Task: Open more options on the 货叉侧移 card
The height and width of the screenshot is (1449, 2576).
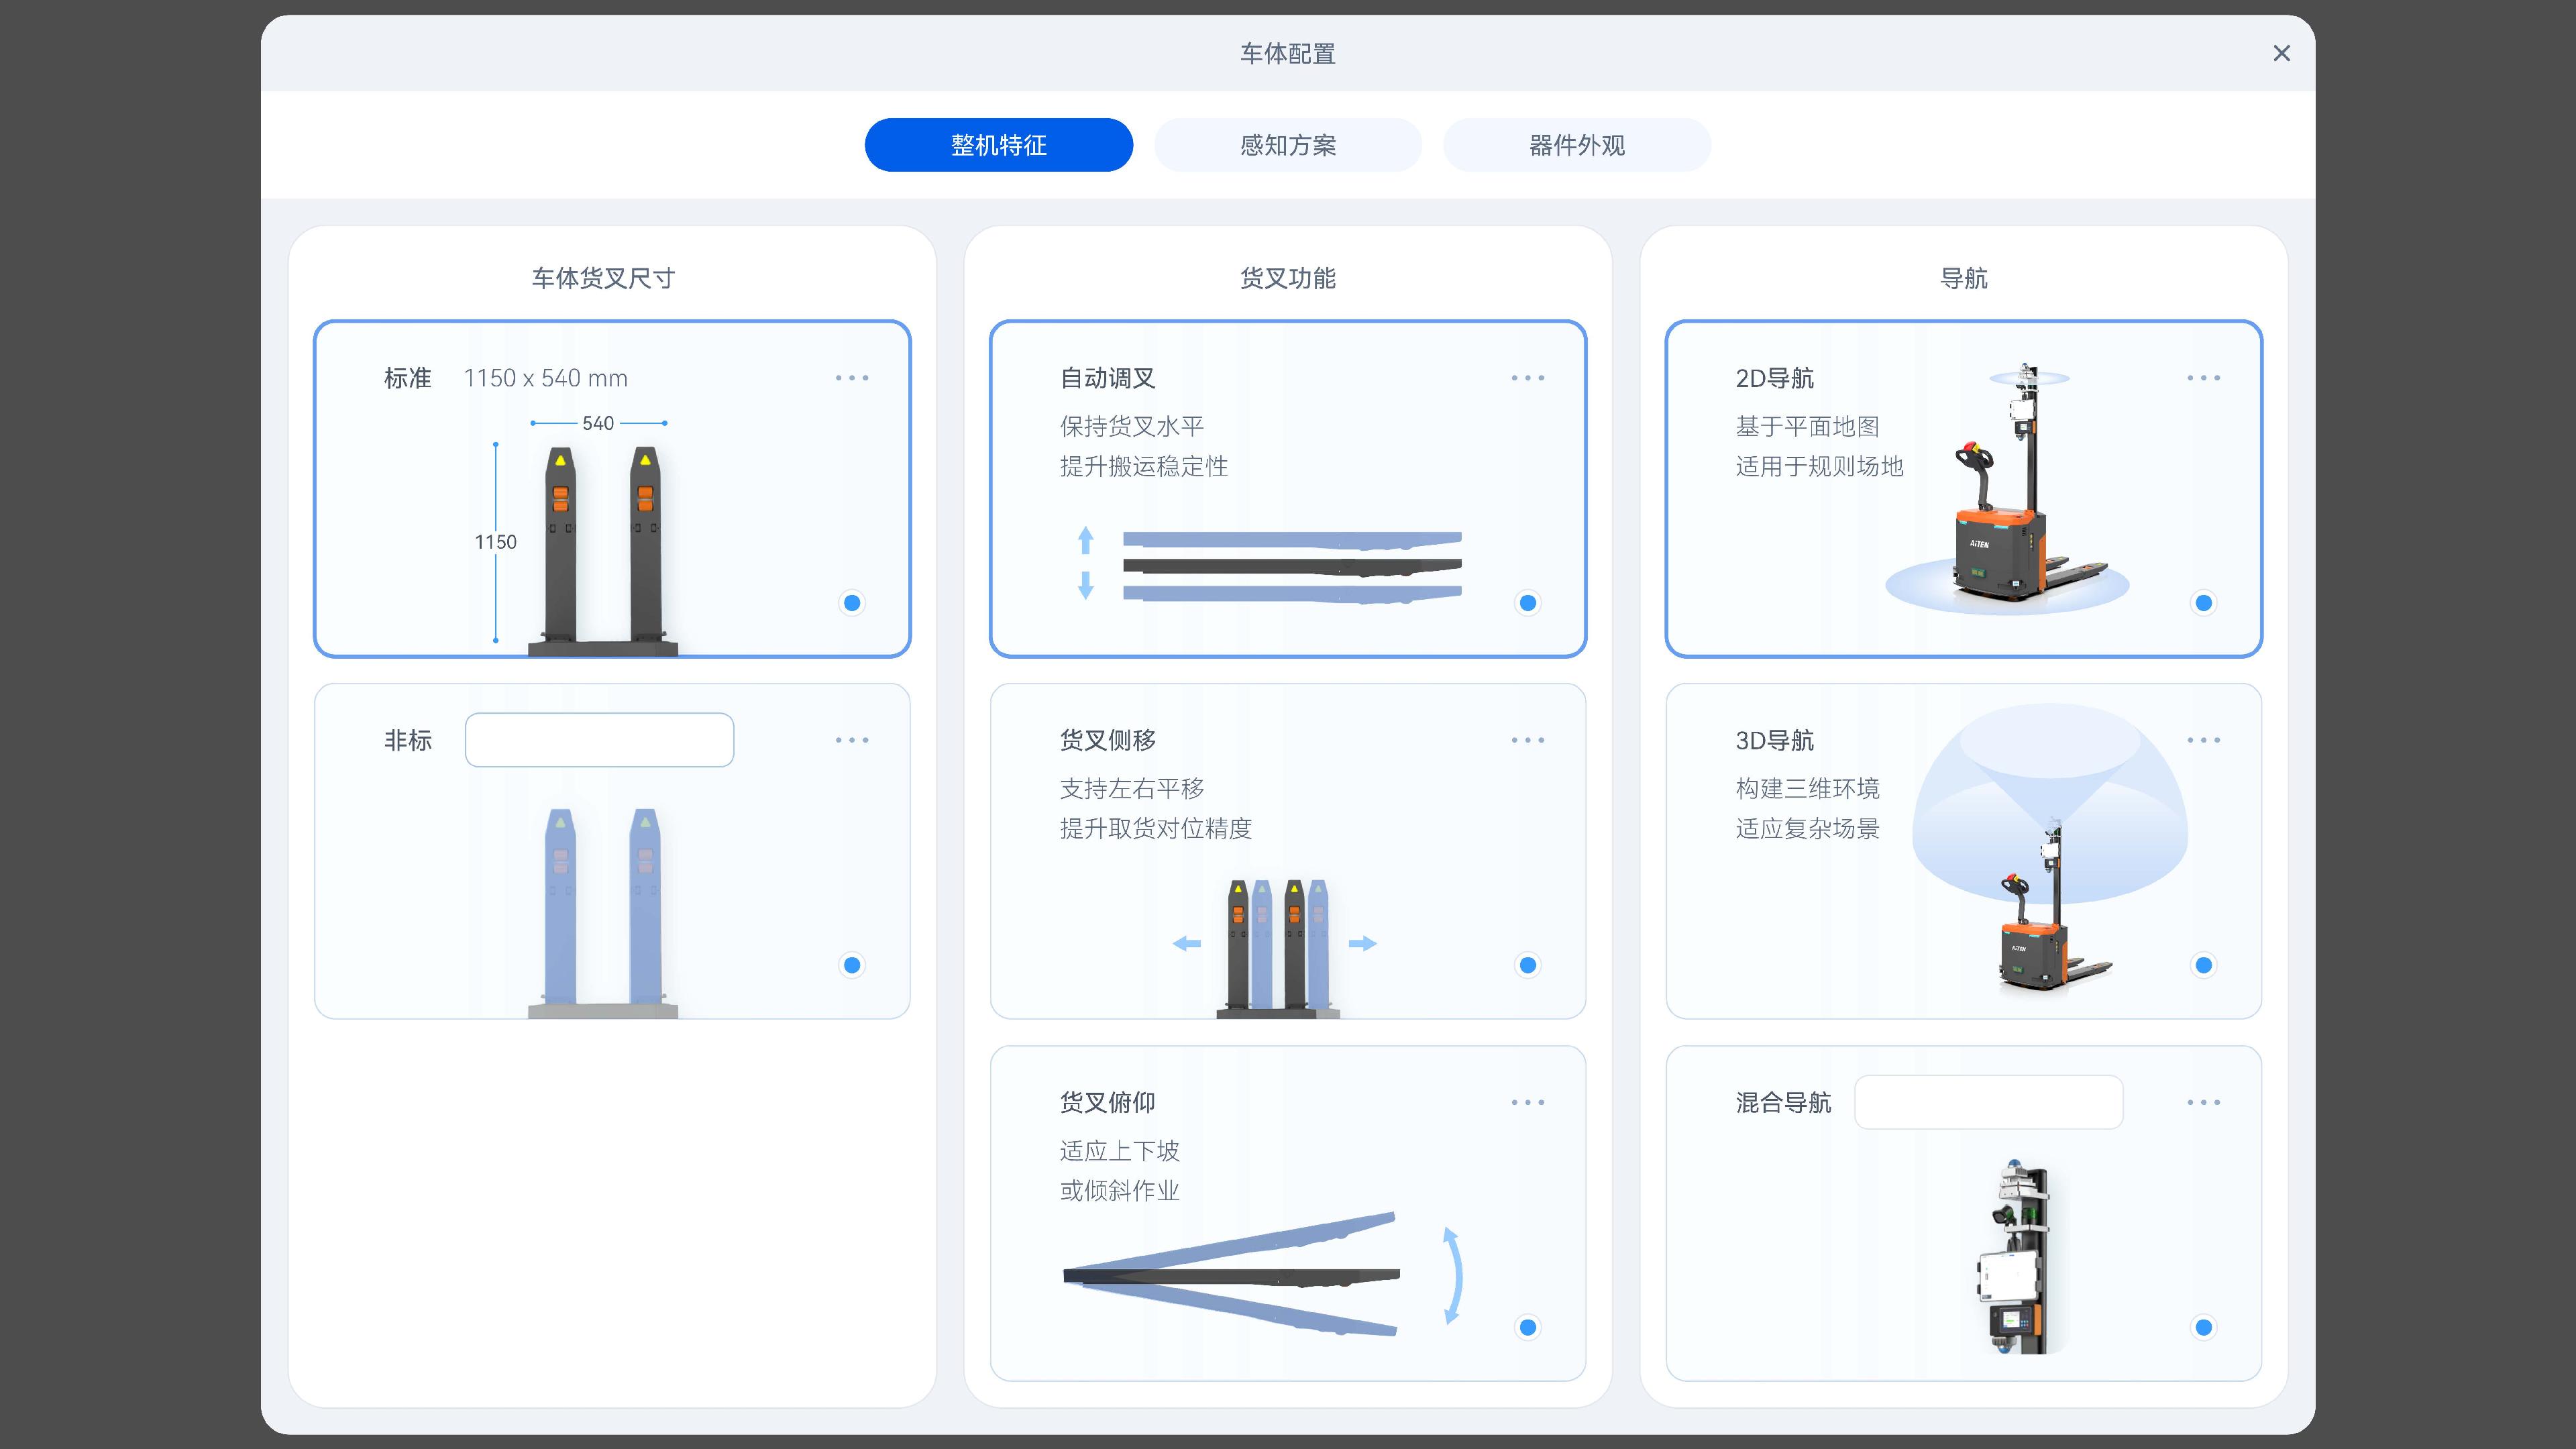Action: (1527, 739)
